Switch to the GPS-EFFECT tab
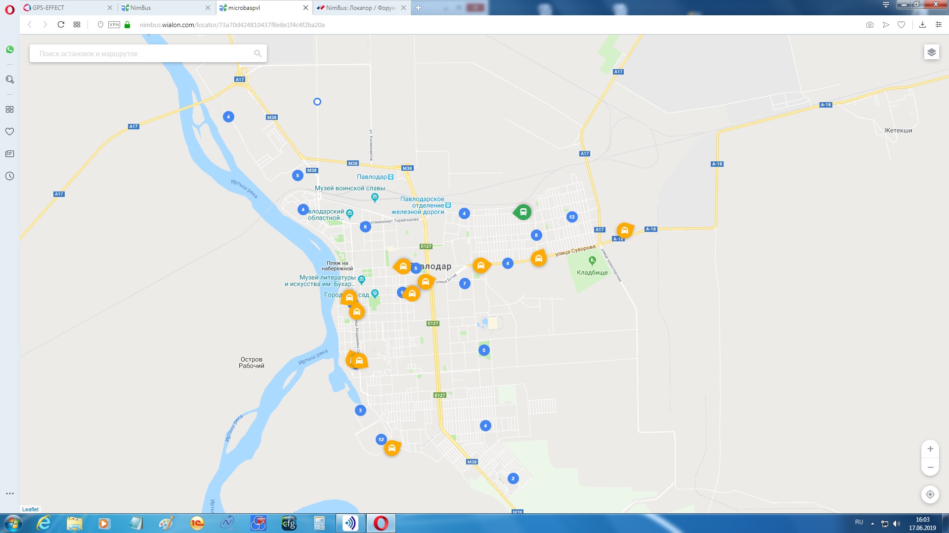The width and height of the screenshot is (949, 533). (x=64, y=7)
